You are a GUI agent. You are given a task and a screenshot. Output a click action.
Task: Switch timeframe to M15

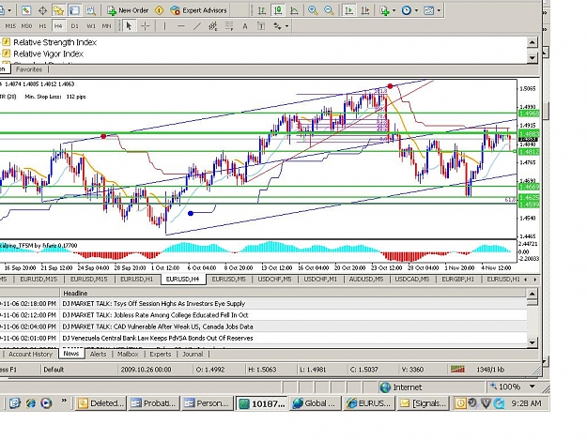point(10,25)
